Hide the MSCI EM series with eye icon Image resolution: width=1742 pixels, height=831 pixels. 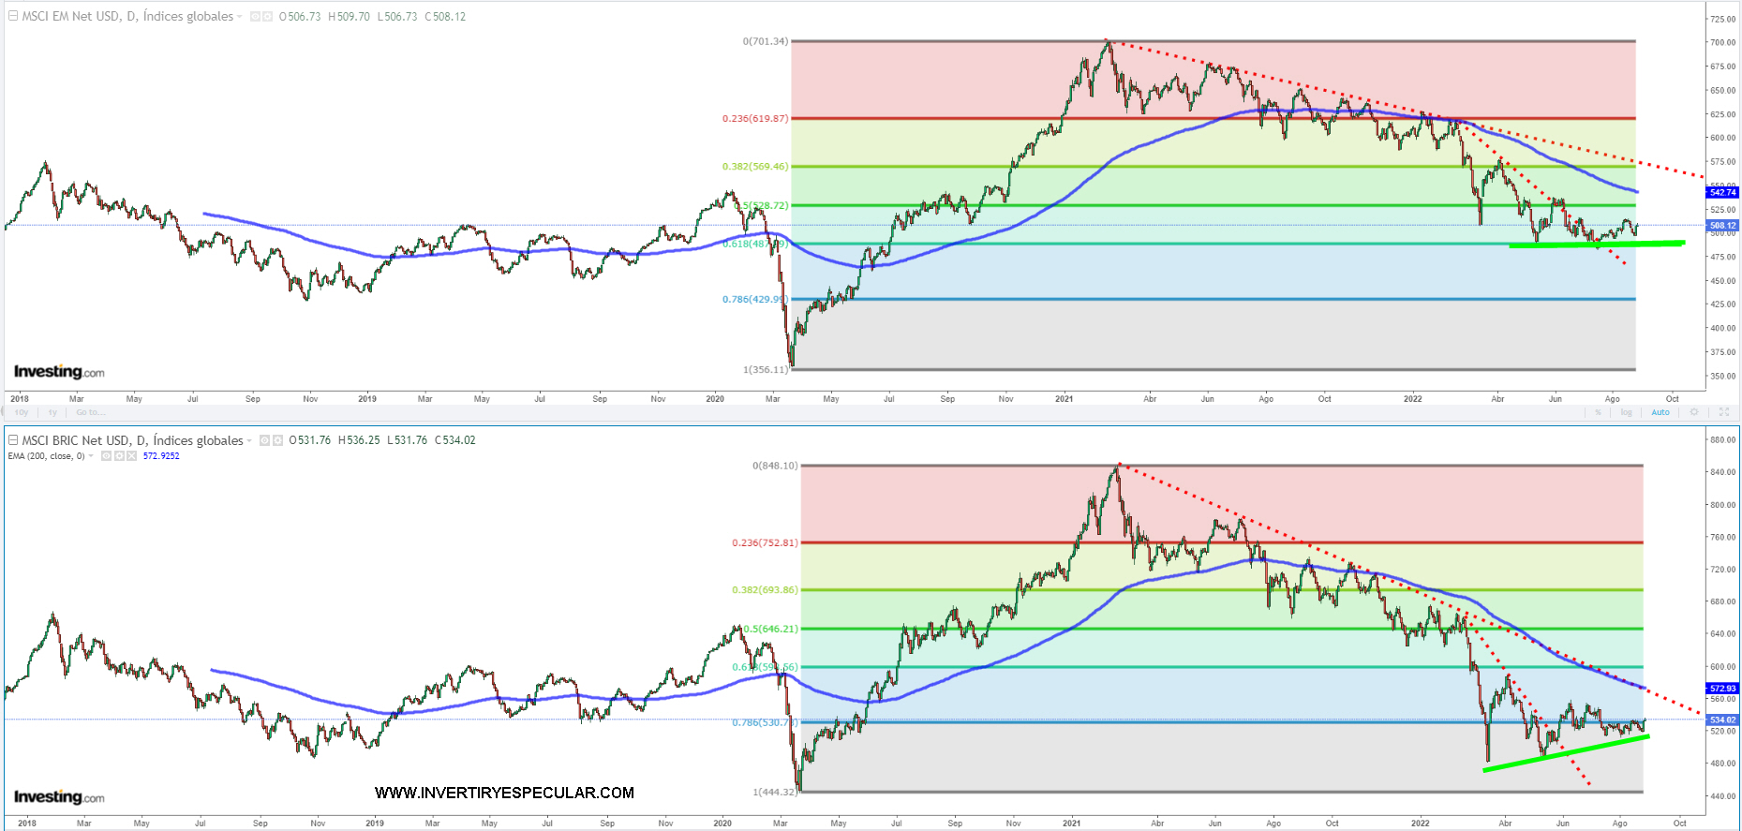(255, 17)
